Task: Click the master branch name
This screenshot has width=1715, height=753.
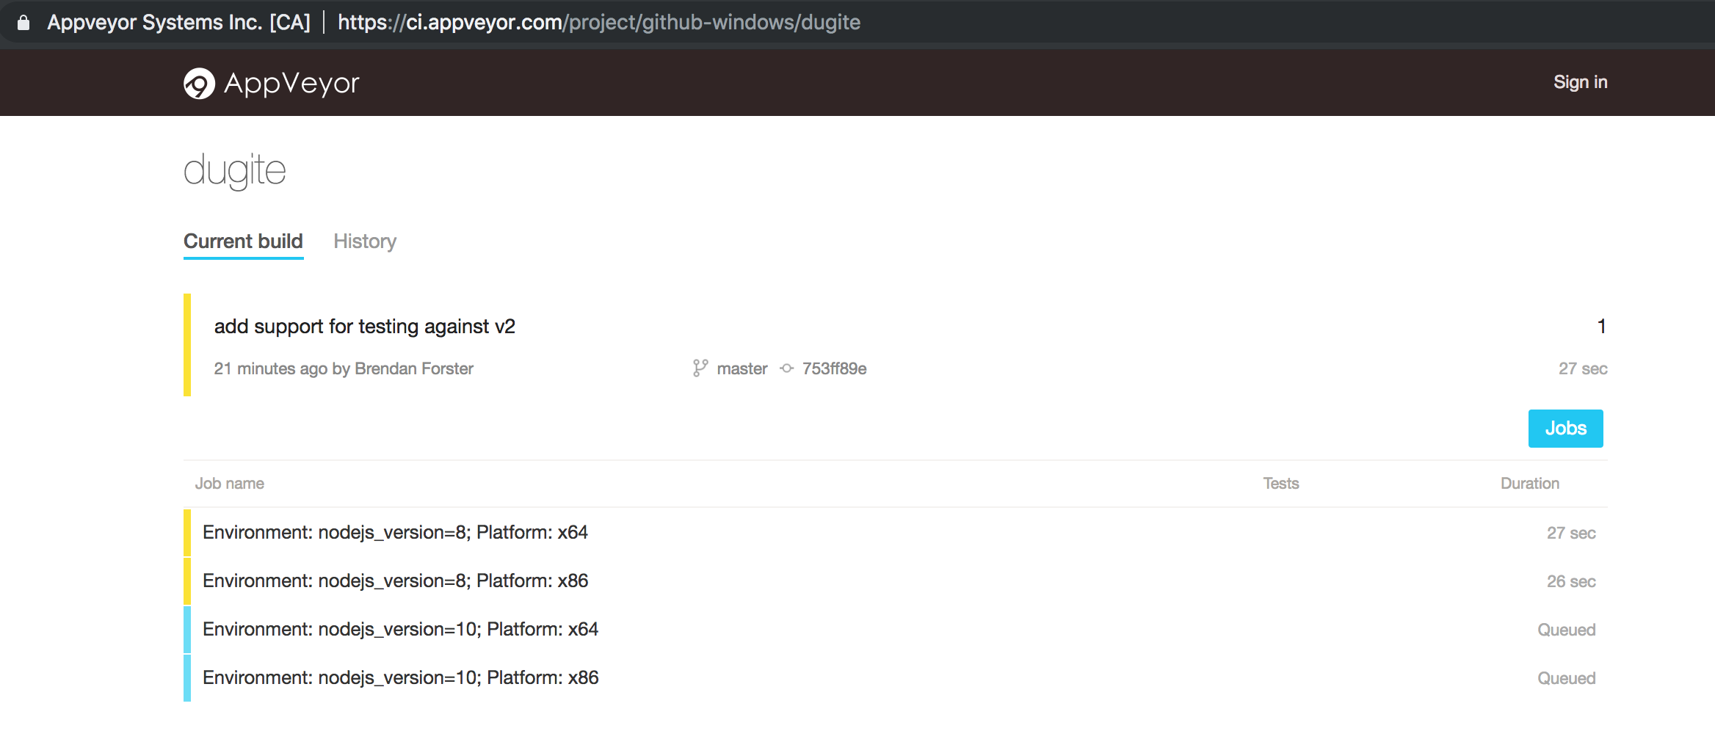Action: pos(742,368)
